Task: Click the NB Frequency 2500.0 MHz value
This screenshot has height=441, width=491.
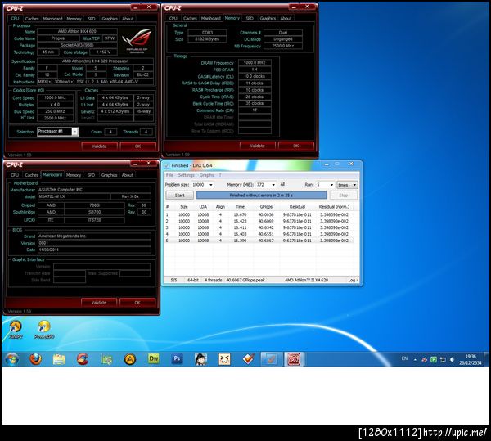Action: click(x=283, y=46)
